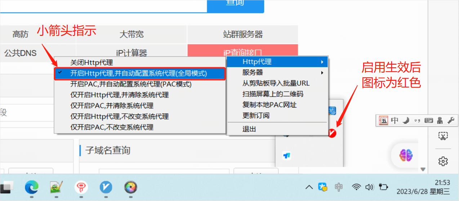459x201 pixels.
Task: Select 仅开启Http代理,并清除系统代理
Action: click(140, 95)
